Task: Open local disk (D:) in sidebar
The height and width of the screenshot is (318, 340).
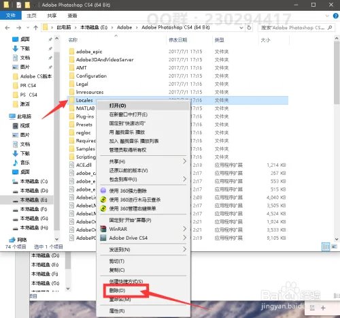Action: pos(30,191)
